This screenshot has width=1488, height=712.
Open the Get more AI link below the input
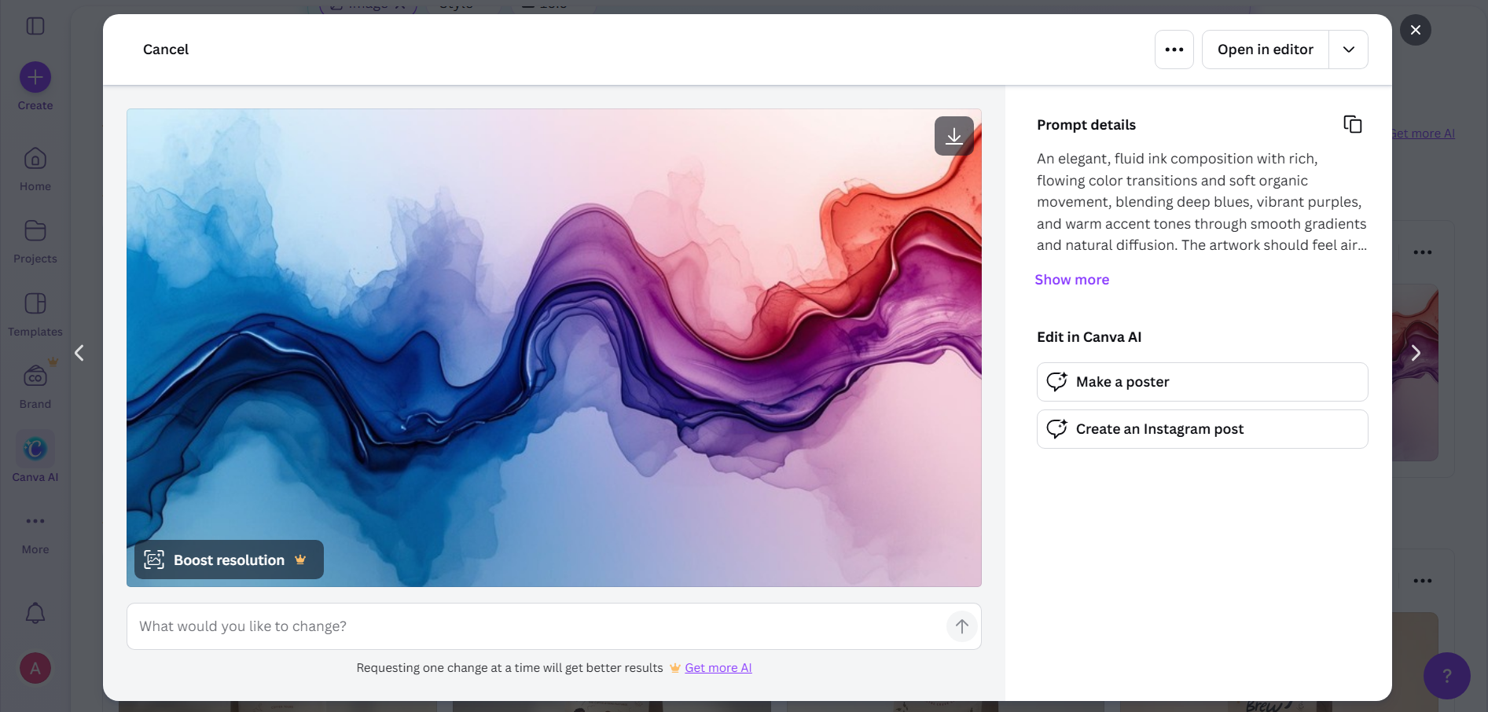718,668
